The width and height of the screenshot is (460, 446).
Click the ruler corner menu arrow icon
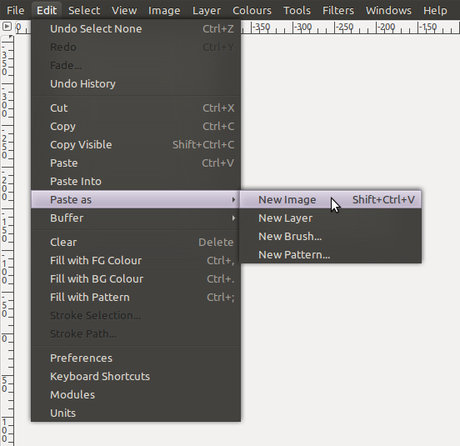(x=7, y=27)
